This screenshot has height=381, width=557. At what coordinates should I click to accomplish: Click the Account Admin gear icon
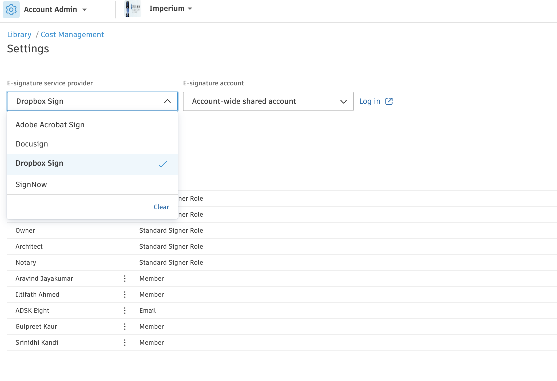point(11,10)
